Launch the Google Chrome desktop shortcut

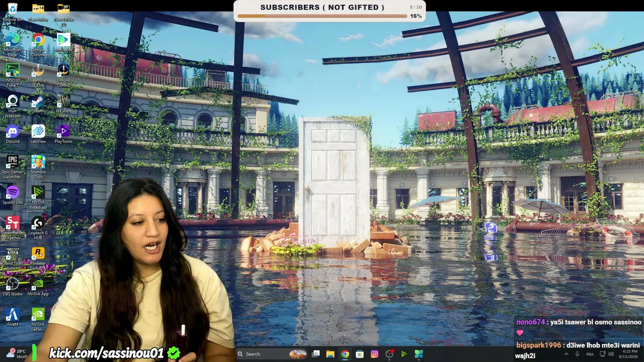[38, 45]
